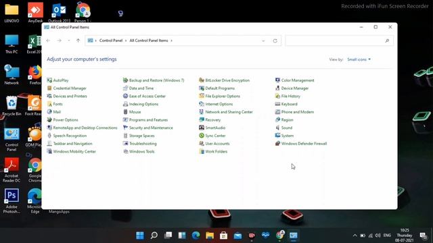The image size is (433, 243).
Task: Open the Backup and Restore icon
Action: click(125, 80)
